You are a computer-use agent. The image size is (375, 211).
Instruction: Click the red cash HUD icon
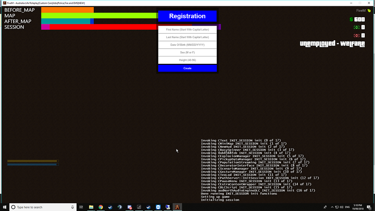pos(356,35)
